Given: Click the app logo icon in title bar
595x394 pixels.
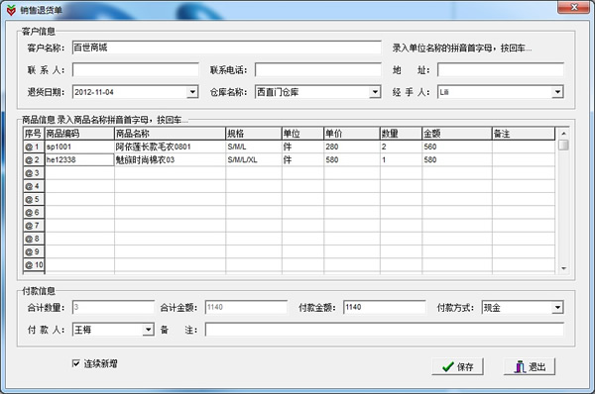Looking at the screenshot, I should point(11,10).
